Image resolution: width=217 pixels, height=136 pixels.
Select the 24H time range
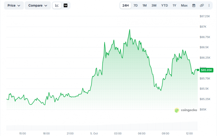click(126, 5)
